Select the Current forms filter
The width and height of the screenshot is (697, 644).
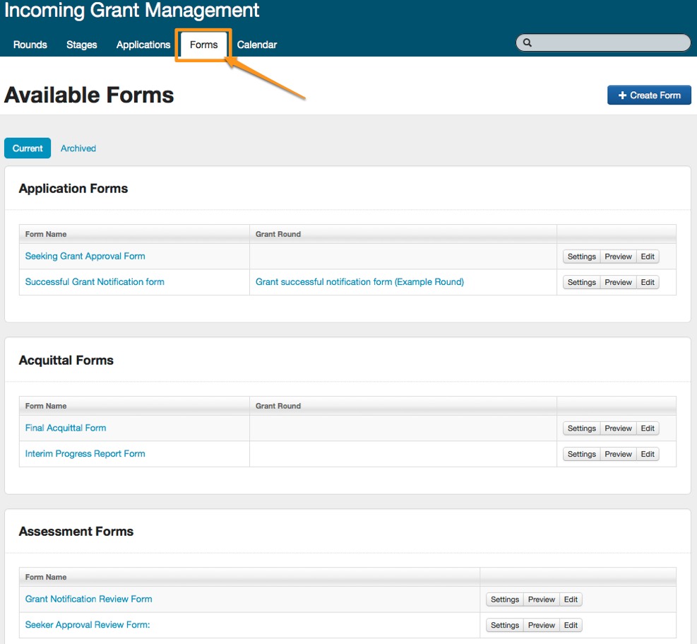coord(28,148)
